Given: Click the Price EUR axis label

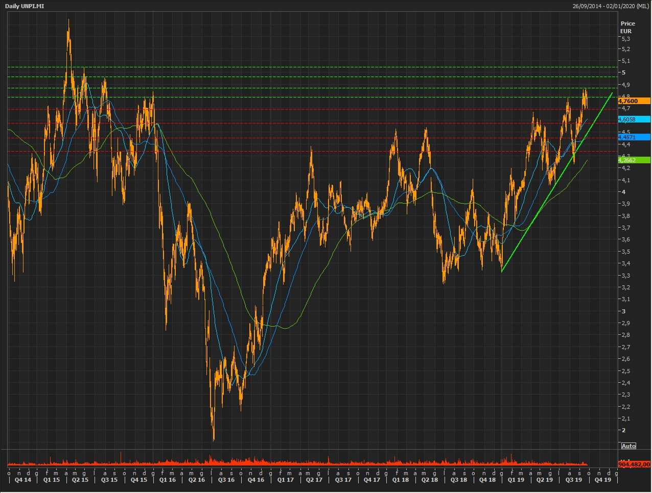Looking at the screenshot, I should tap(627, 27).
